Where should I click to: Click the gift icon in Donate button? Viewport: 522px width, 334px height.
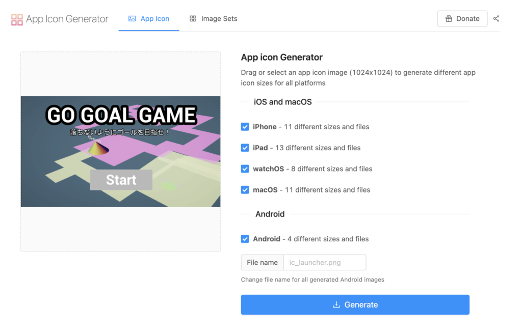click(x=449, y=19)
